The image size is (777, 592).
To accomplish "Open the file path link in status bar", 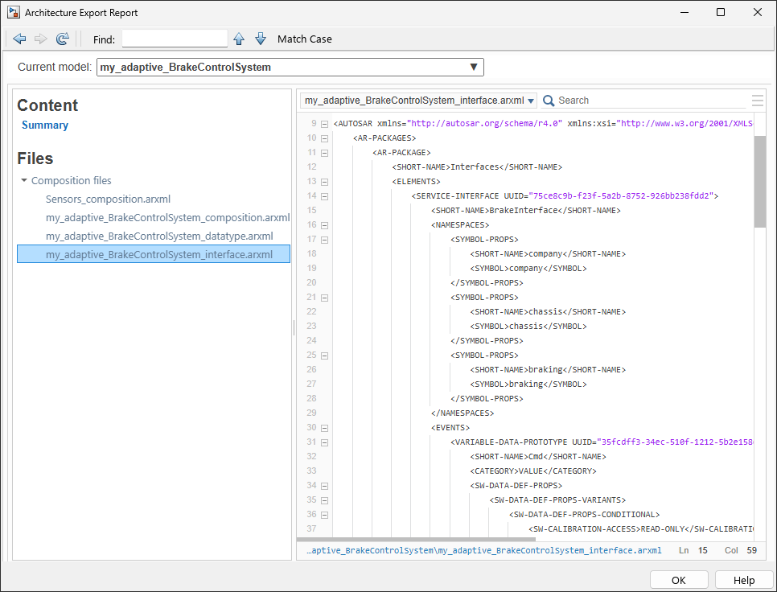I will click(x=484, y=550).
